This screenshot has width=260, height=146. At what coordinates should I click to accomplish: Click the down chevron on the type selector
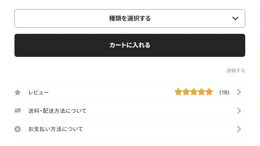pyautogui.click(x=235, y=18)
